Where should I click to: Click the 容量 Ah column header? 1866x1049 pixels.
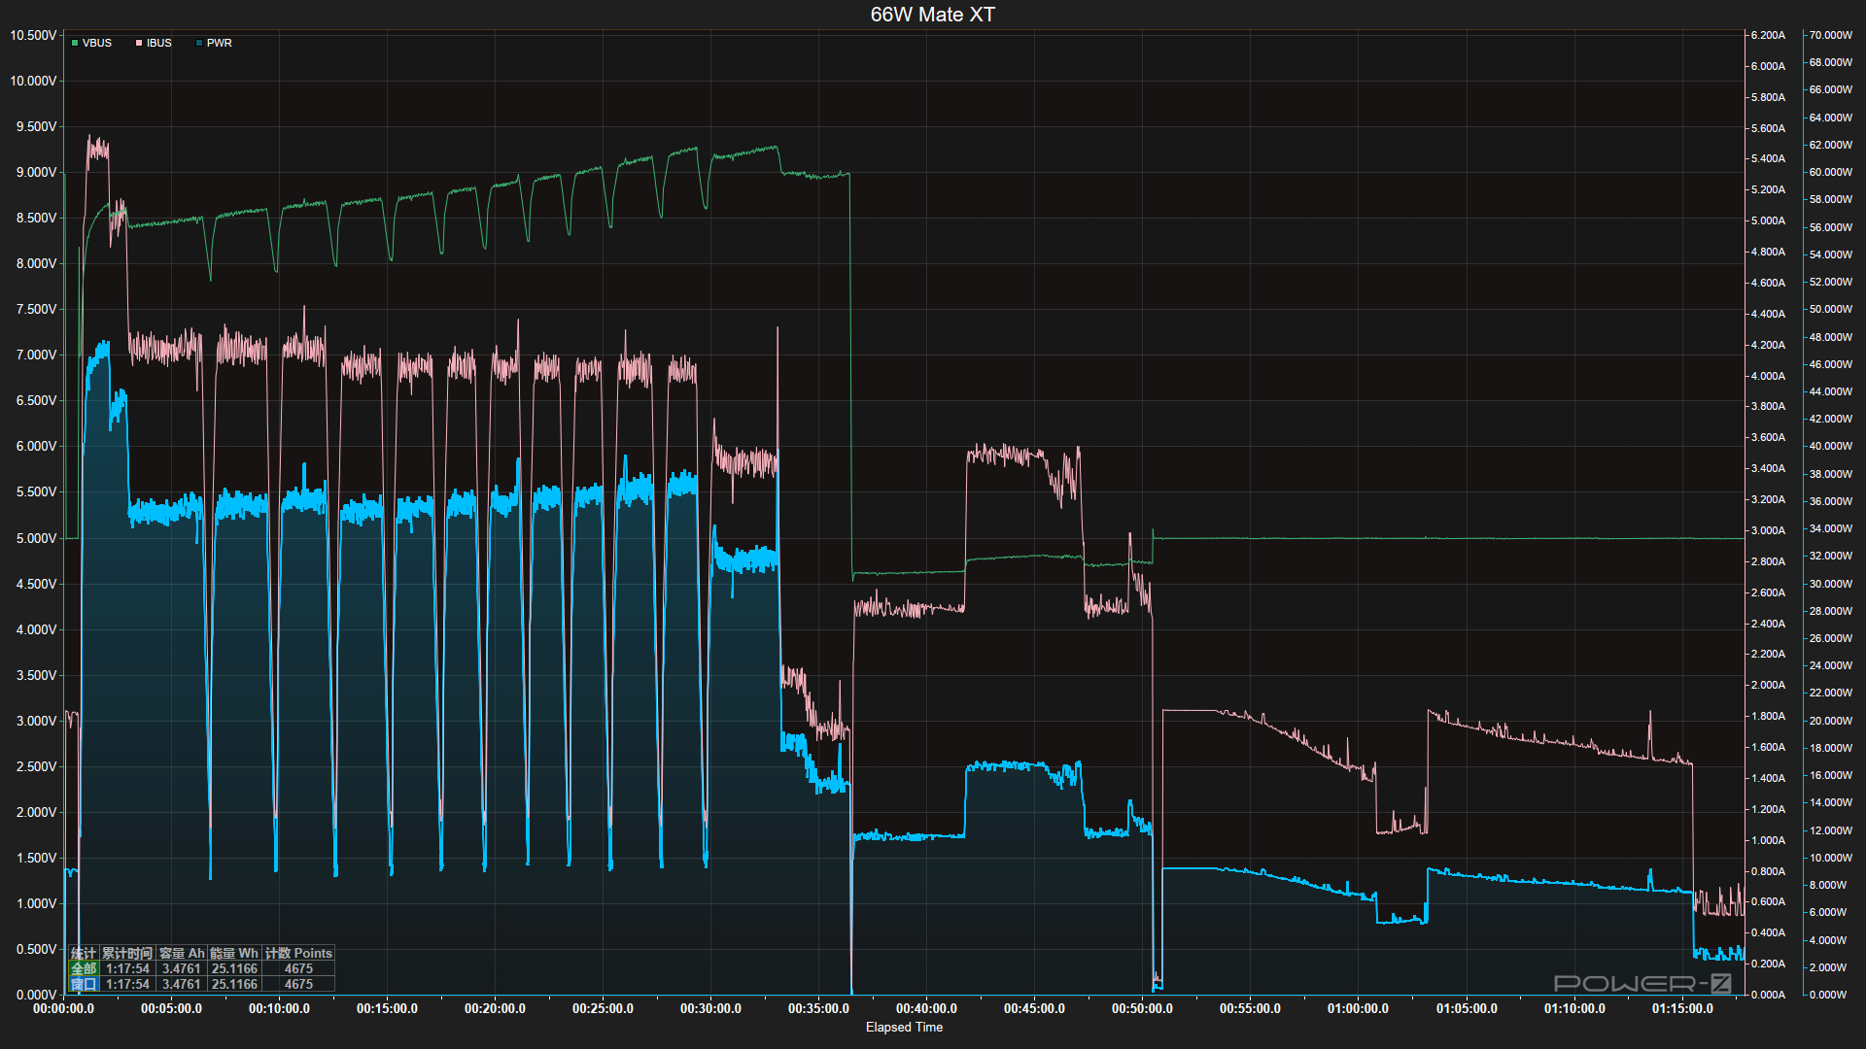pyautogui.click(x=182, y=953)
